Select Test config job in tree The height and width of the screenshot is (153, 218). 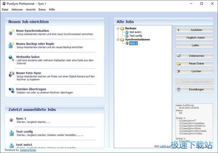coord(136,36)
